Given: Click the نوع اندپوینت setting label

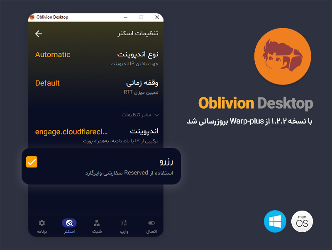Looking at the screenshot, I should tap(138, 54).
